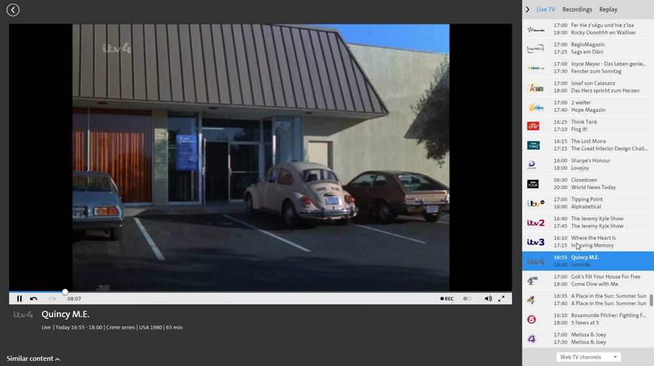654x366 pixels.
Task: Mute the volume speaker icon
Action: pos(488,299)
